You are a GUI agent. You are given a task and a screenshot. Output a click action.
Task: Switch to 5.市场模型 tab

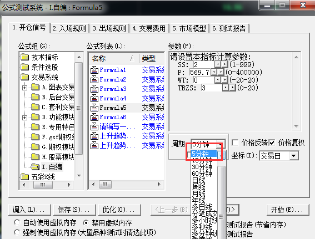point(189,28)
